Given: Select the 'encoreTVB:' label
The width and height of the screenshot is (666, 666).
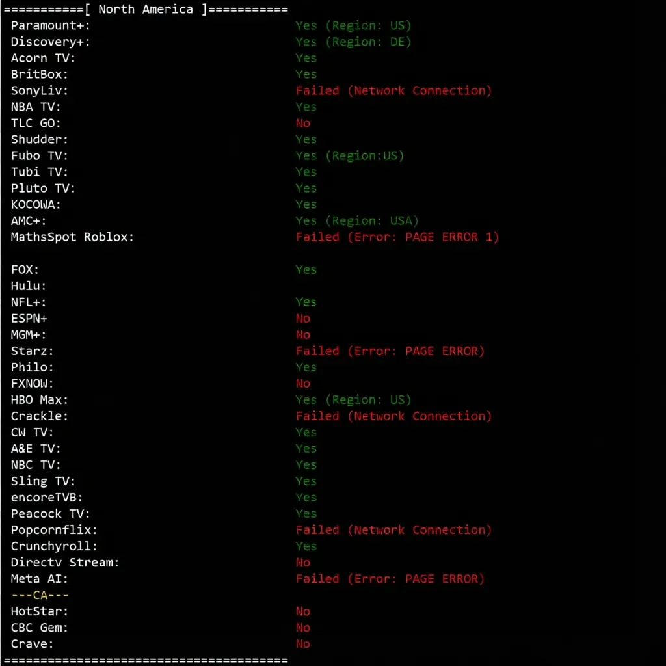Looking at the screenshot, I should tap(47, 498).
